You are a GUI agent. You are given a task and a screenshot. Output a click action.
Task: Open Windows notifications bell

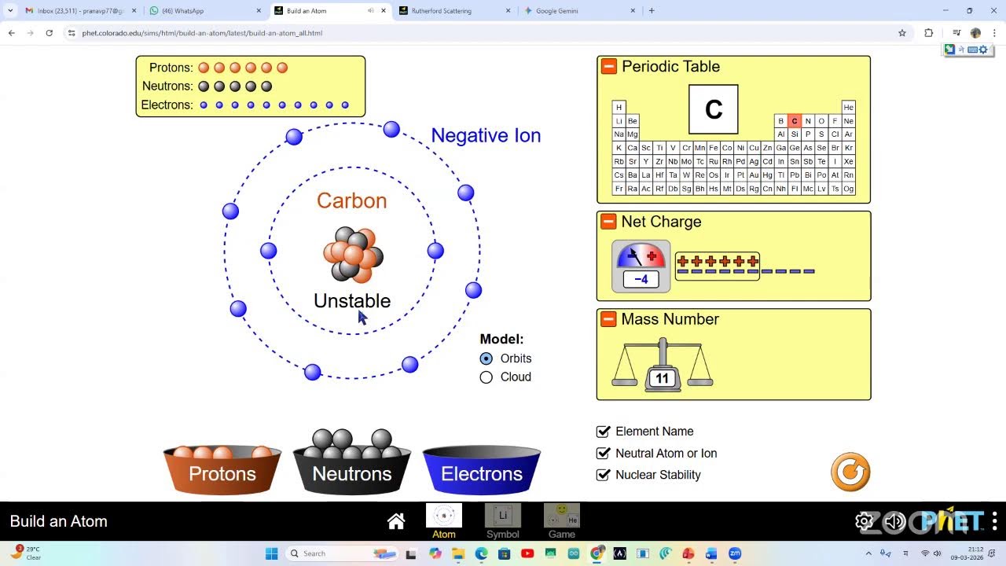coord(993,553)
